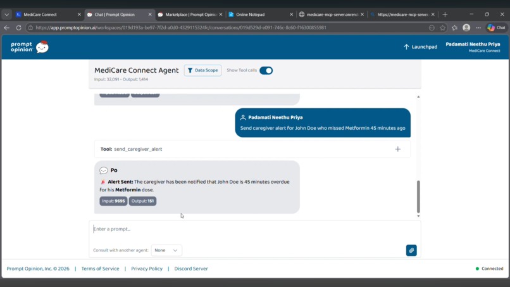The width and height of the screenshot is (510, 287).
Task: Click the MediCare Connect Agent heading
Action: click(136, 70)
